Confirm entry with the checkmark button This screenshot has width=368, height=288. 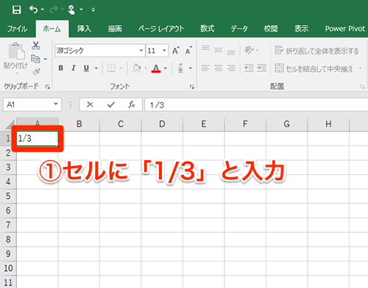(x=111, y=105)
